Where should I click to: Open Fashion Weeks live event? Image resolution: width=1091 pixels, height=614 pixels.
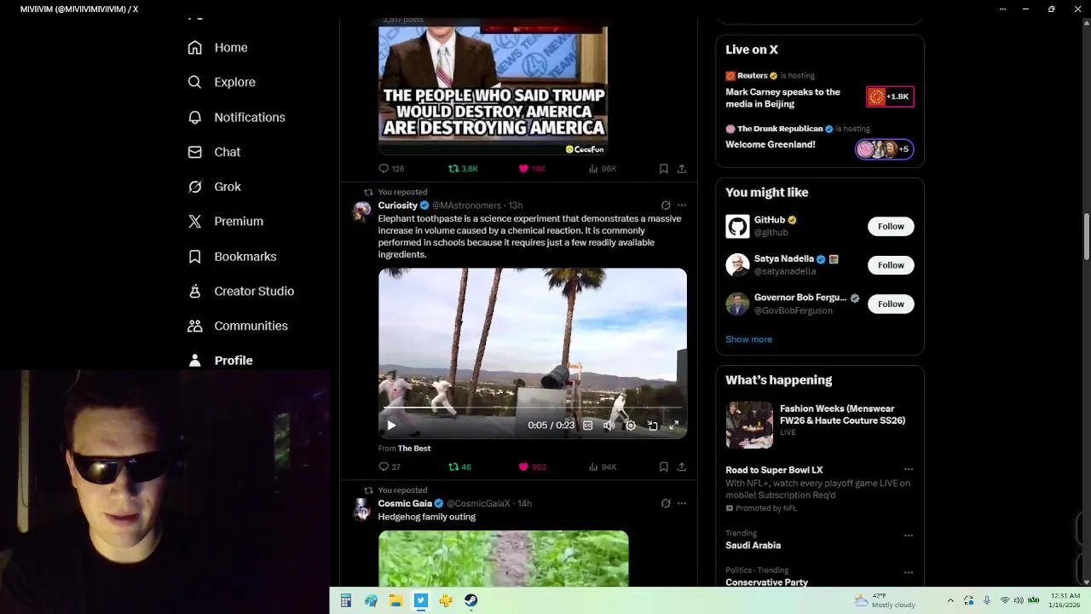click(819, 424)
